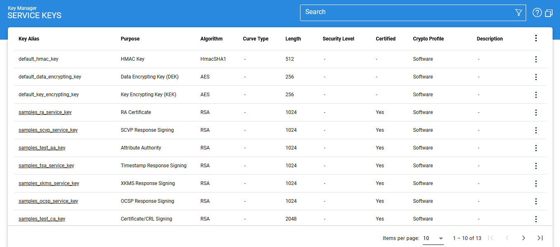Screen dimensions: 560x247
Task: Open actions menu for default_key_encrypting_key row
Action: pyautogui.click(x=536, y=95)
